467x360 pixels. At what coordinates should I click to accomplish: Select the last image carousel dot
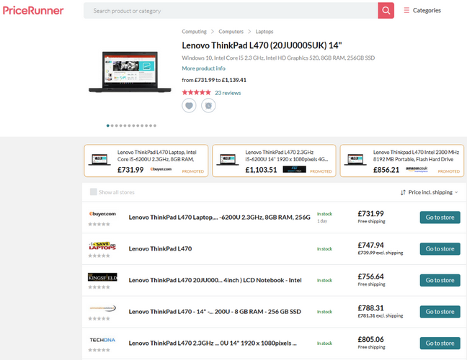155,125
